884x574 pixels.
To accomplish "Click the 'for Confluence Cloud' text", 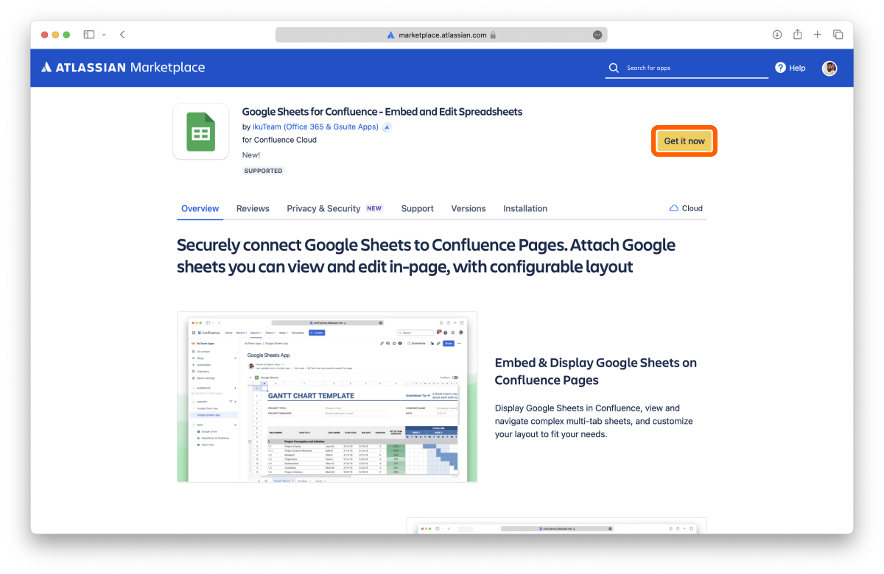I will point(279,140).
